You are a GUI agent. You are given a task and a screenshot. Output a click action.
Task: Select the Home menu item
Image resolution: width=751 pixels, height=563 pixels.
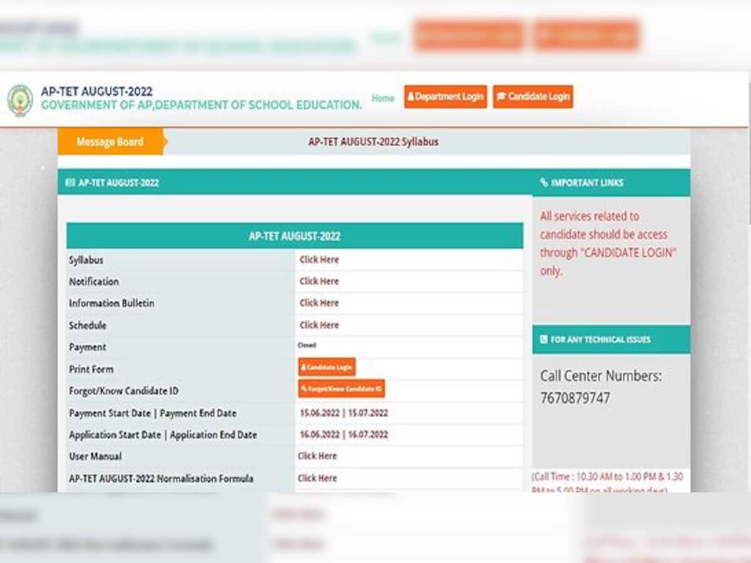click(382, 98)
